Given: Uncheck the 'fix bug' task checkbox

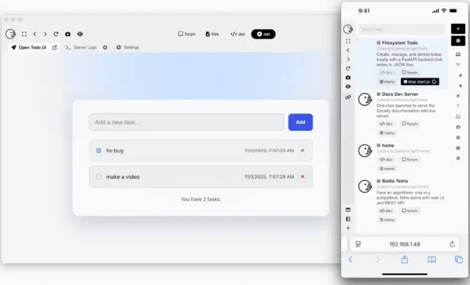Looking at the screenshot, I should tap(99, 151).
